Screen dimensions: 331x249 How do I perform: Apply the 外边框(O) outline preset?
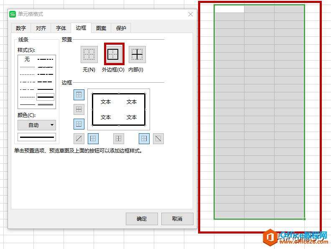[114, 54]
